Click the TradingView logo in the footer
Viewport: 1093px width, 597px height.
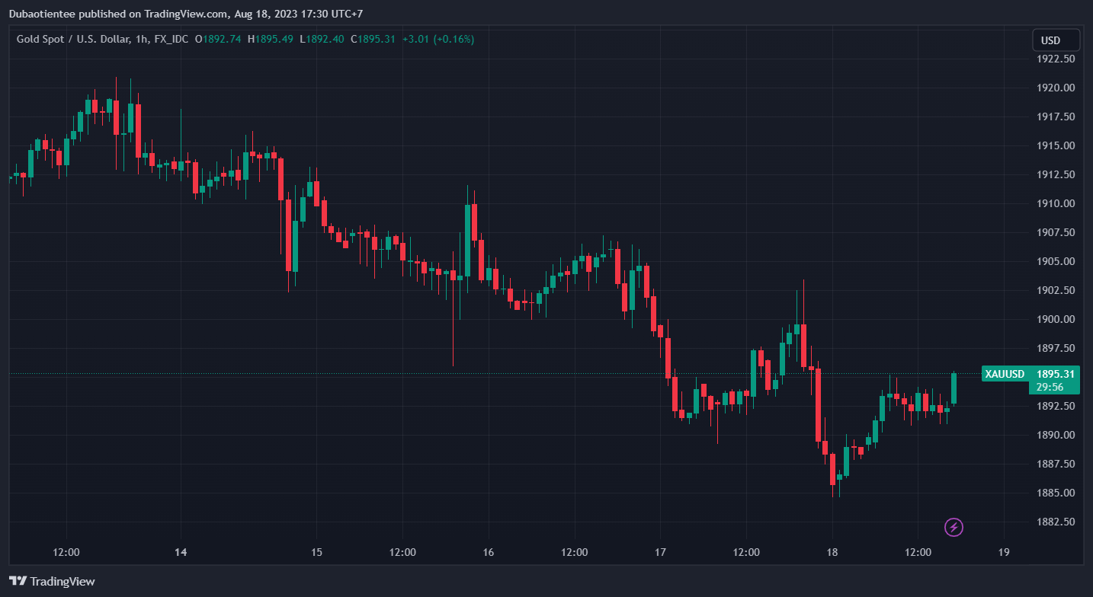click(x=52, y=581)
